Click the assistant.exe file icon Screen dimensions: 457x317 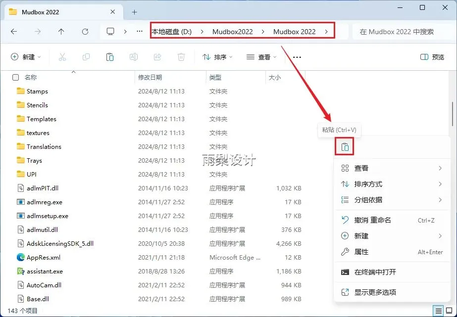[x=20, y=272]
